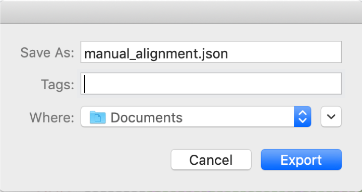Image resolution: width=362 pixels, height=192 pixels.
Task: Select the Documents text in Where popup
Action: 147,117
